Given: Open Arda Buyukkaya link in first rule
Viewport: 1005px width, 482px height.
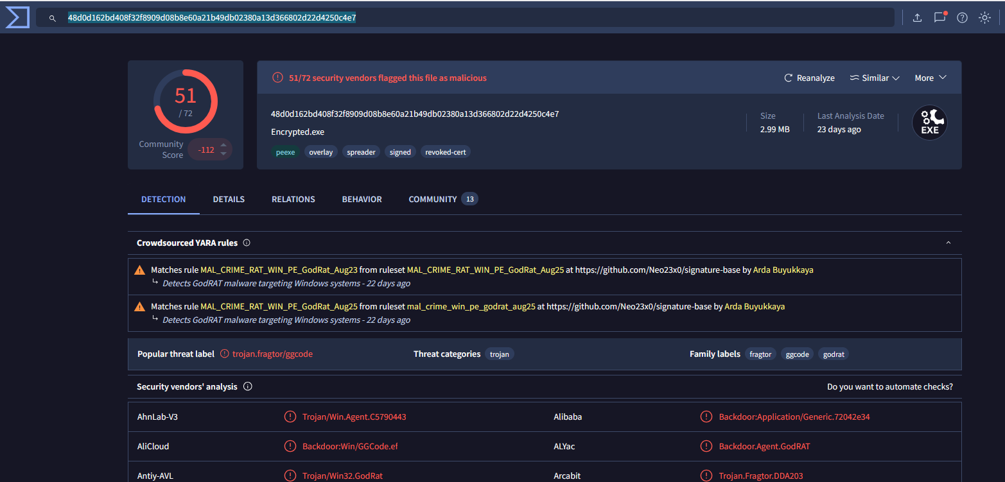Looking at the screenshot, I should [x=783, y=270].
